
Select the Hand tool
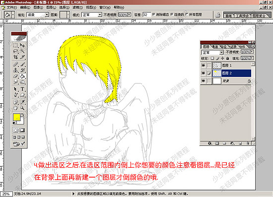(x=16, y=108)
